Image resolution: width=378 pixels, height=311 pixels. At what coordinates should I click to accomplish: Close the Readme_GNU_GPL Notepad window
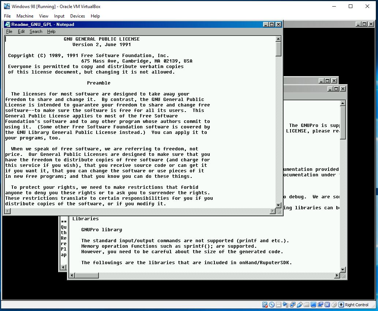pos(278,25)
